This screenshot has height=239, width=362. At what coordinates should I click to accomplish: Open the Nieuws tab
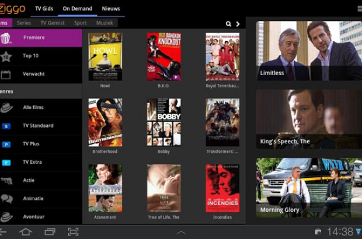coord(111,9)
